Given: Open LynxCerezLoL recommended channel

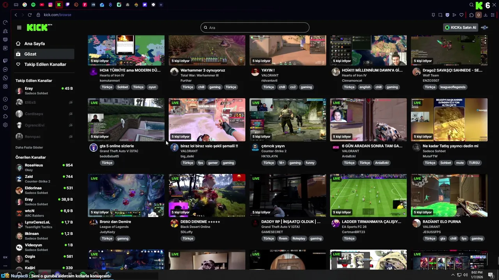Looking at the screenshot, I should [44, 224].
